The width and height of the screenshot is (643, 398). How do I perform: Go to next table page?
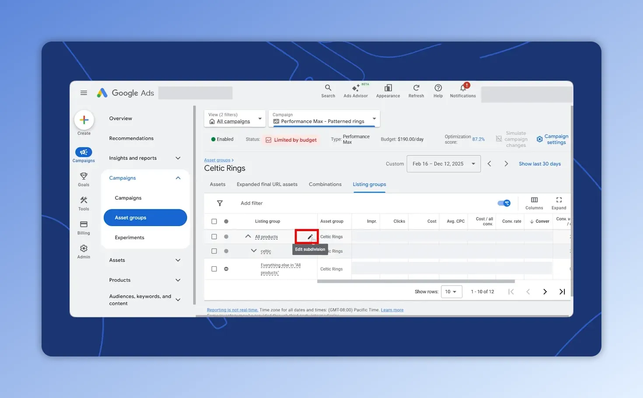(545, 292)
